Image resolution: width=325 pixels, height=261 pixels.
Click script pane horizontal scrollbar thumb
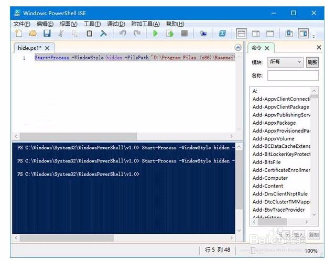(x=78, y=136)
